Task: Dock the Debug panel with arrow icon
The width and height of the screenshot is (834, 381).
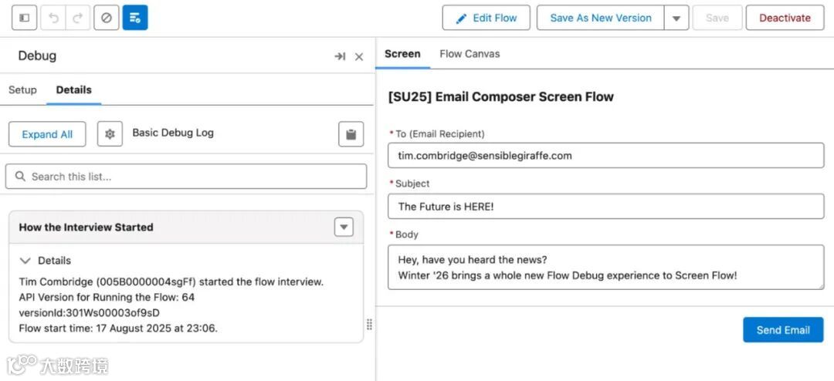Action: [340, 56]
